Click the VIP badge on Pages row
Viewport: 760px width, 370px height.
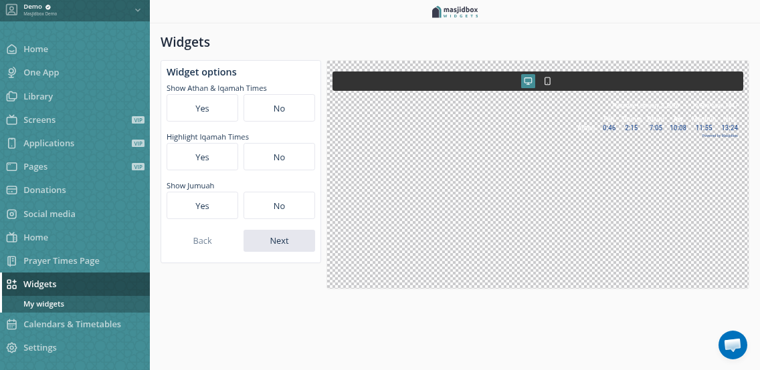pos(138,167)
